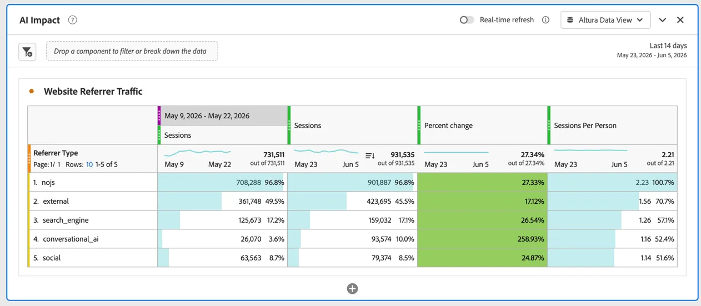Viewport: 701px width, 306px height.
Task: Click the Website Referrer Traffic title
Action: [x=93, y=92]
